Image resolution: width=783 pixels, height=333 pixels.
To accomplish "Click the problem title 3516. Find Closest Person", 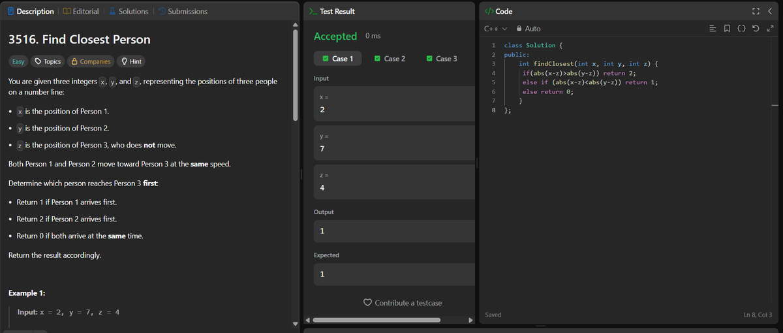I will tap(79, 39).
